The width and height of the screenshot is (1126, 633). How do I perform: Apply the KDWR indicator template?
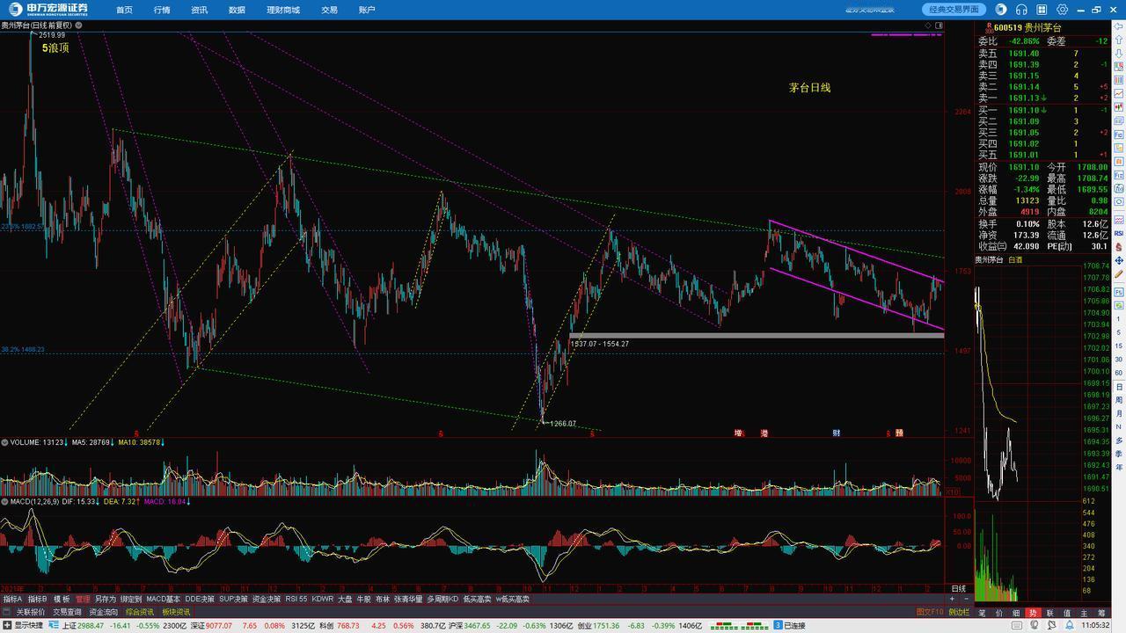[x=323, y=599]
